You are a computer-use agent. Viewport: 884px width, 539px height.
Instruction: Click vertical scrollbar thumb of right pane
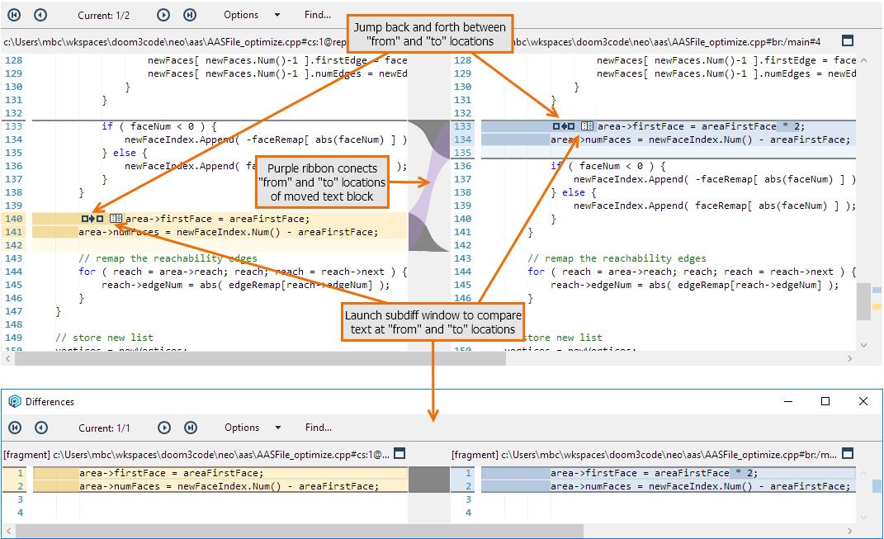(x=863, y=301)
